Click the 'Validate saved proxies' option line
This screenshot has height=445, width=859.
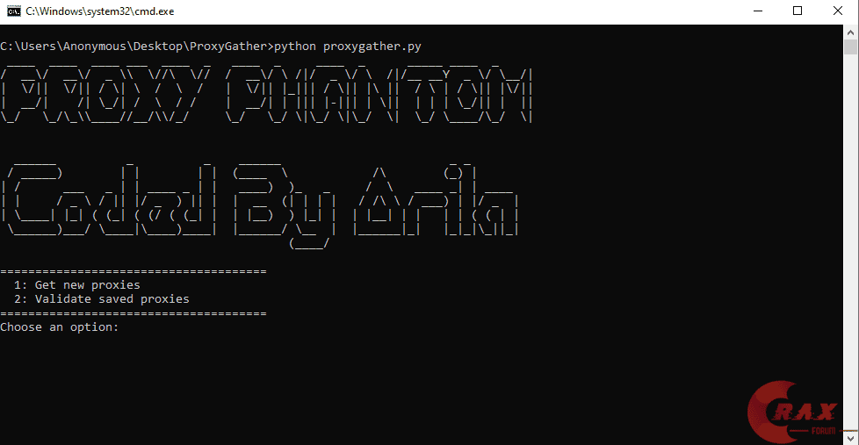click(101, 298)
